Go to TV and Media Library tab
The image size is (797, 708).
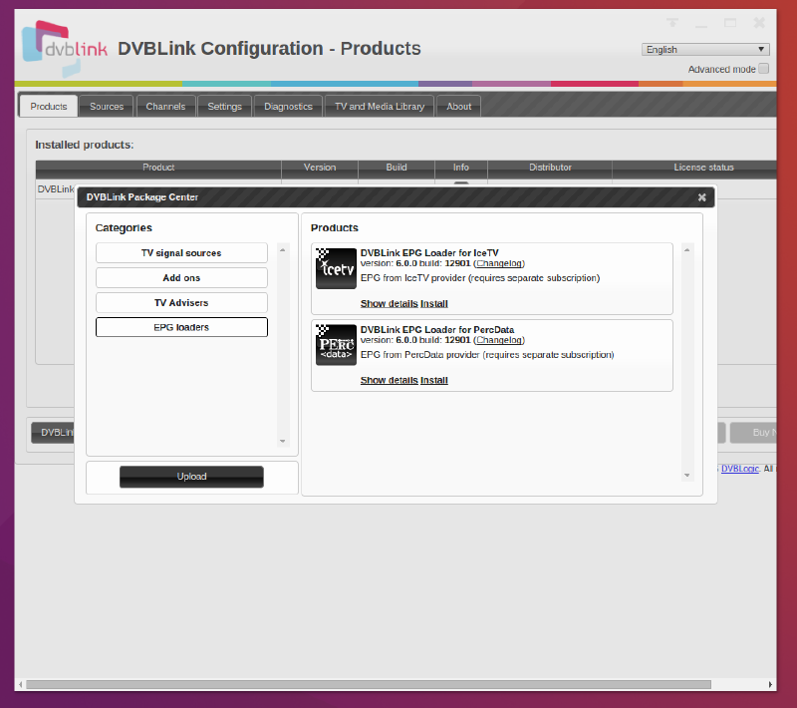(380, 107)
